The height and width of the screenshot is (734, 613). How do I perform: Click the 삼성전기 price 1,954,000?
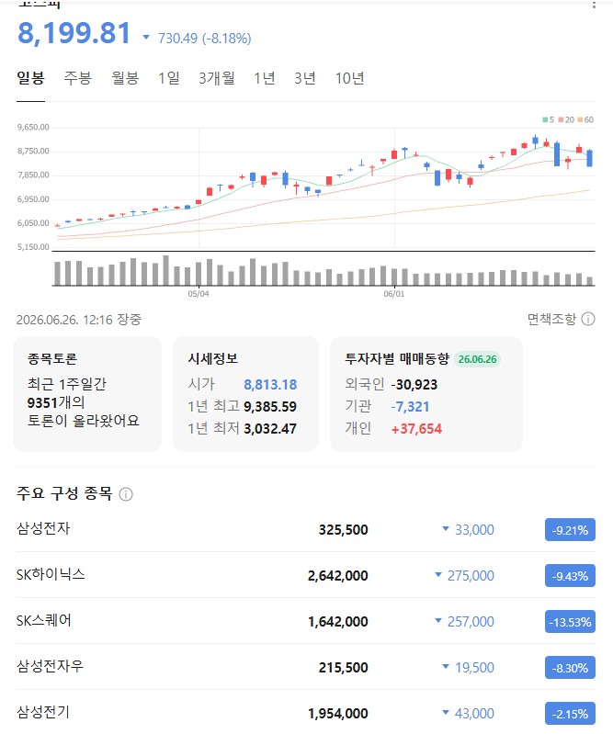[337, 714]
